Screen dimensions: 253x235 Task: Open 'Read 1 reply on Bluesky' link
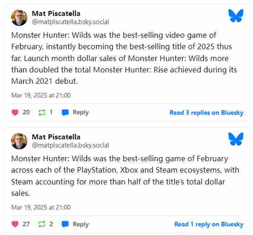click(x=209, y=224)
